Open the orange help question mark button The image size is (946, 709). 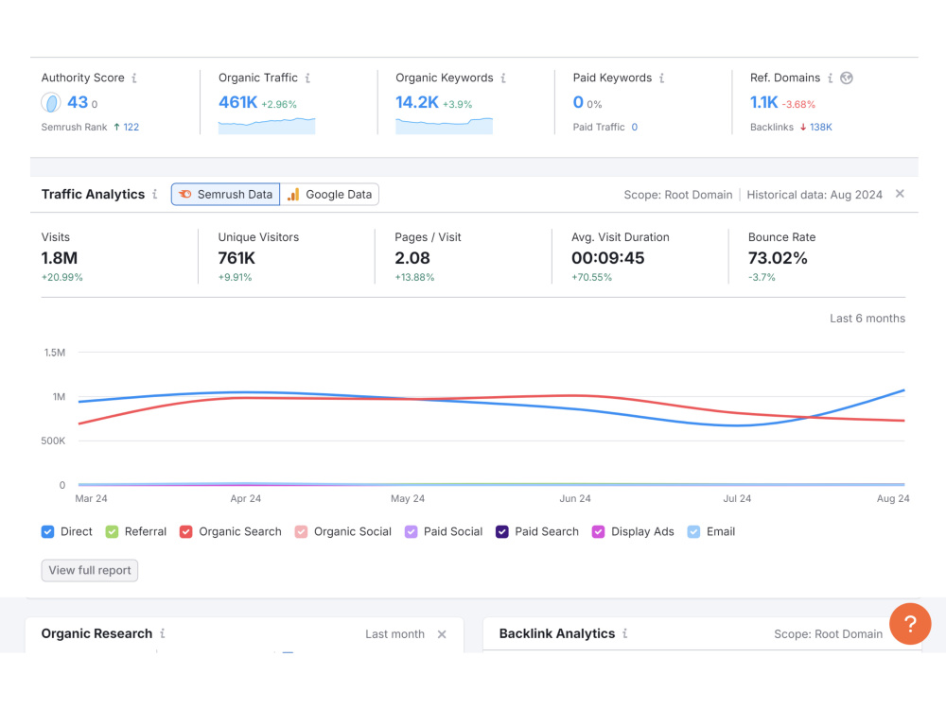coord(910,624)
